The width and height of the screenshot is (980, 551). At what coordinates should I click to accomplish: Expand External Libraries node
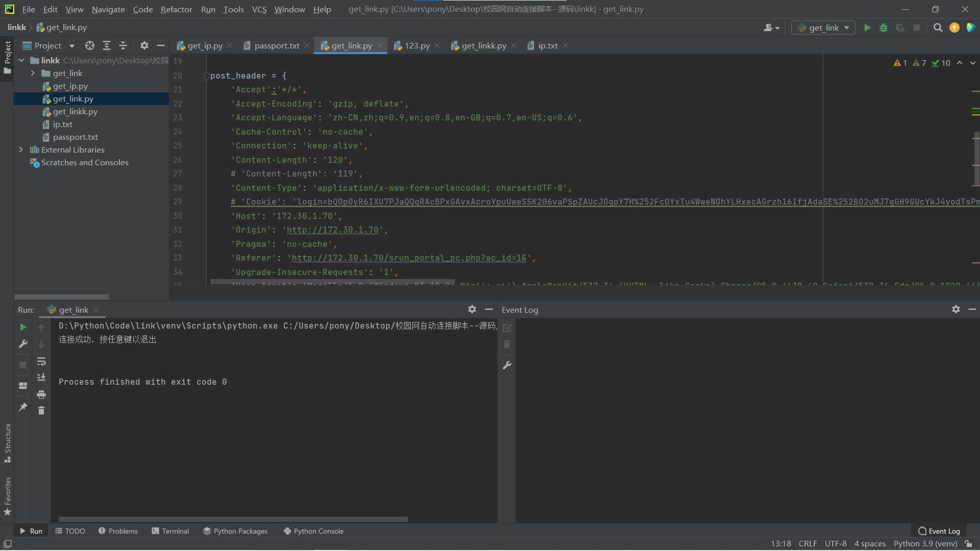click(21, 149)
